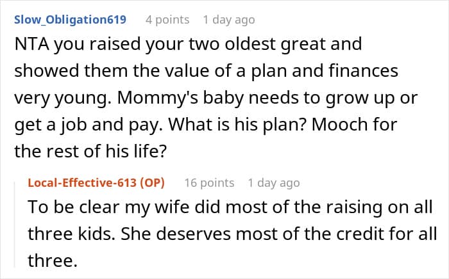The height and width of the screenshot is (279, 449).
Task: Click the 16 points score
Action: [208, 182]
